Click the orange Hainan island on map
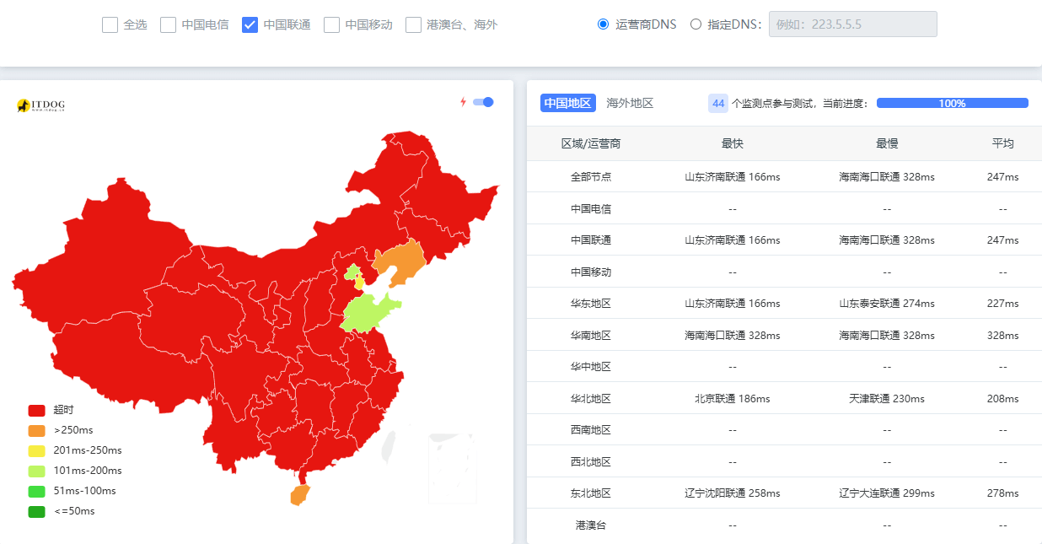Viewport: 1042px width, 544px height. (x=298, y=495)
